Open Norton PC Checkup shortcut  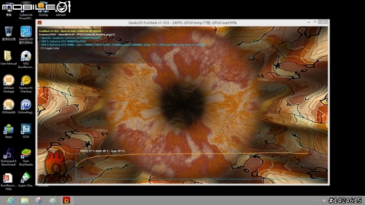pos(26,84)
